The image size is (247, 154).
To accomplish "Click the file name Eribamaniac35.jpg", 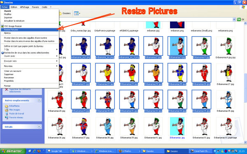I will [226, 111].
